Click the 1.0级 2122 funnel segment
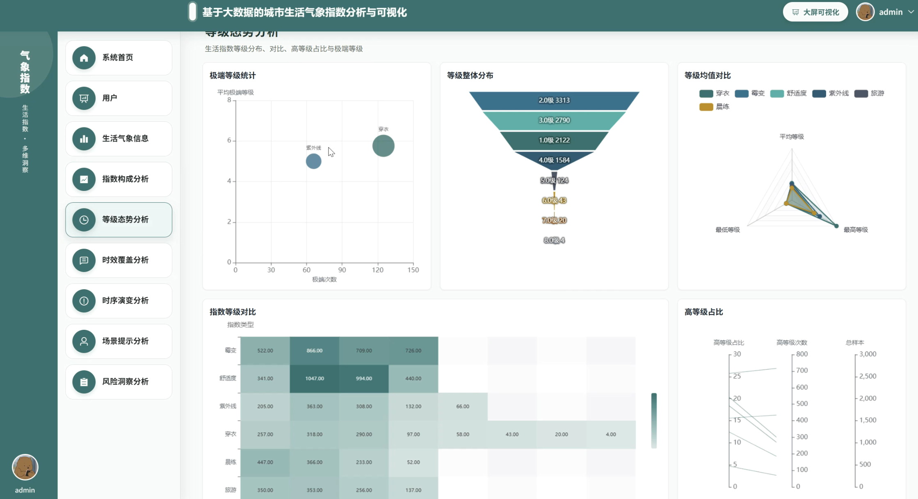 (x=554, y=140)
